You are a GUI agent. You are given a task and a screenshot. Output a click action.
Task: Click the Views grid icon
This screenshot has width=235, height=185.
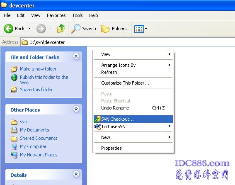(139, 29)
